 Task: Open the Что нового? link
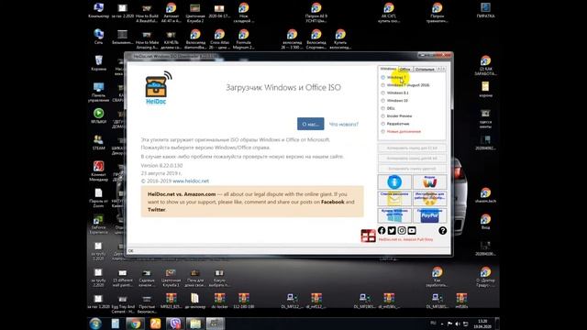pyautogui.click(x=344, y=125)
